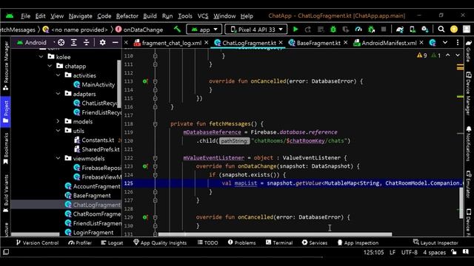Open Problems tool window

pyautogui.click(x=242, y=242)
